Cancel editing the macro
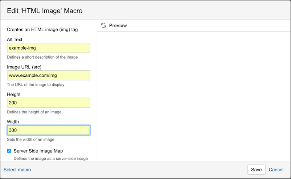291x179 pixels. (x=276, y=170)
